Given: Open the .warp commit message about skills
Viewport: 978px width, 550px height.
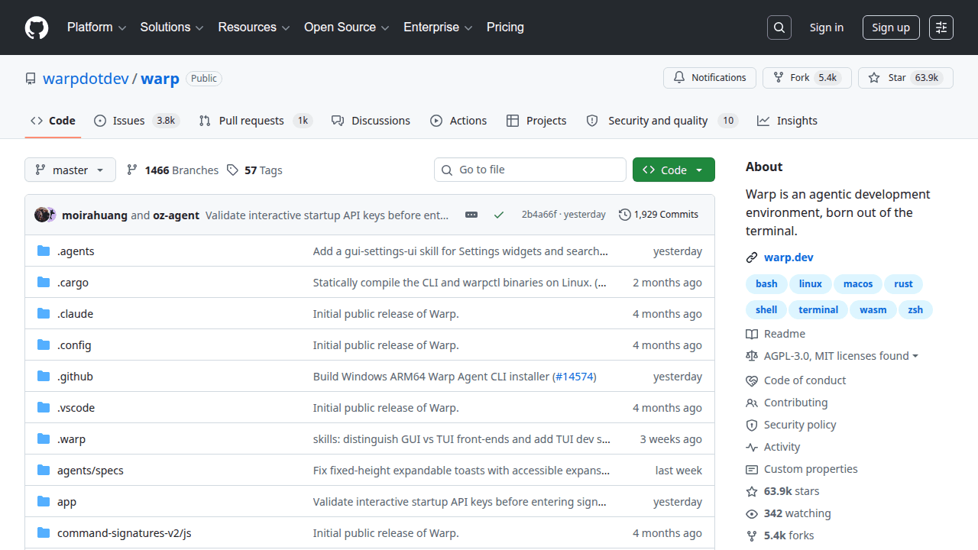Looking at the screenshot, I should tap(461, 439).
